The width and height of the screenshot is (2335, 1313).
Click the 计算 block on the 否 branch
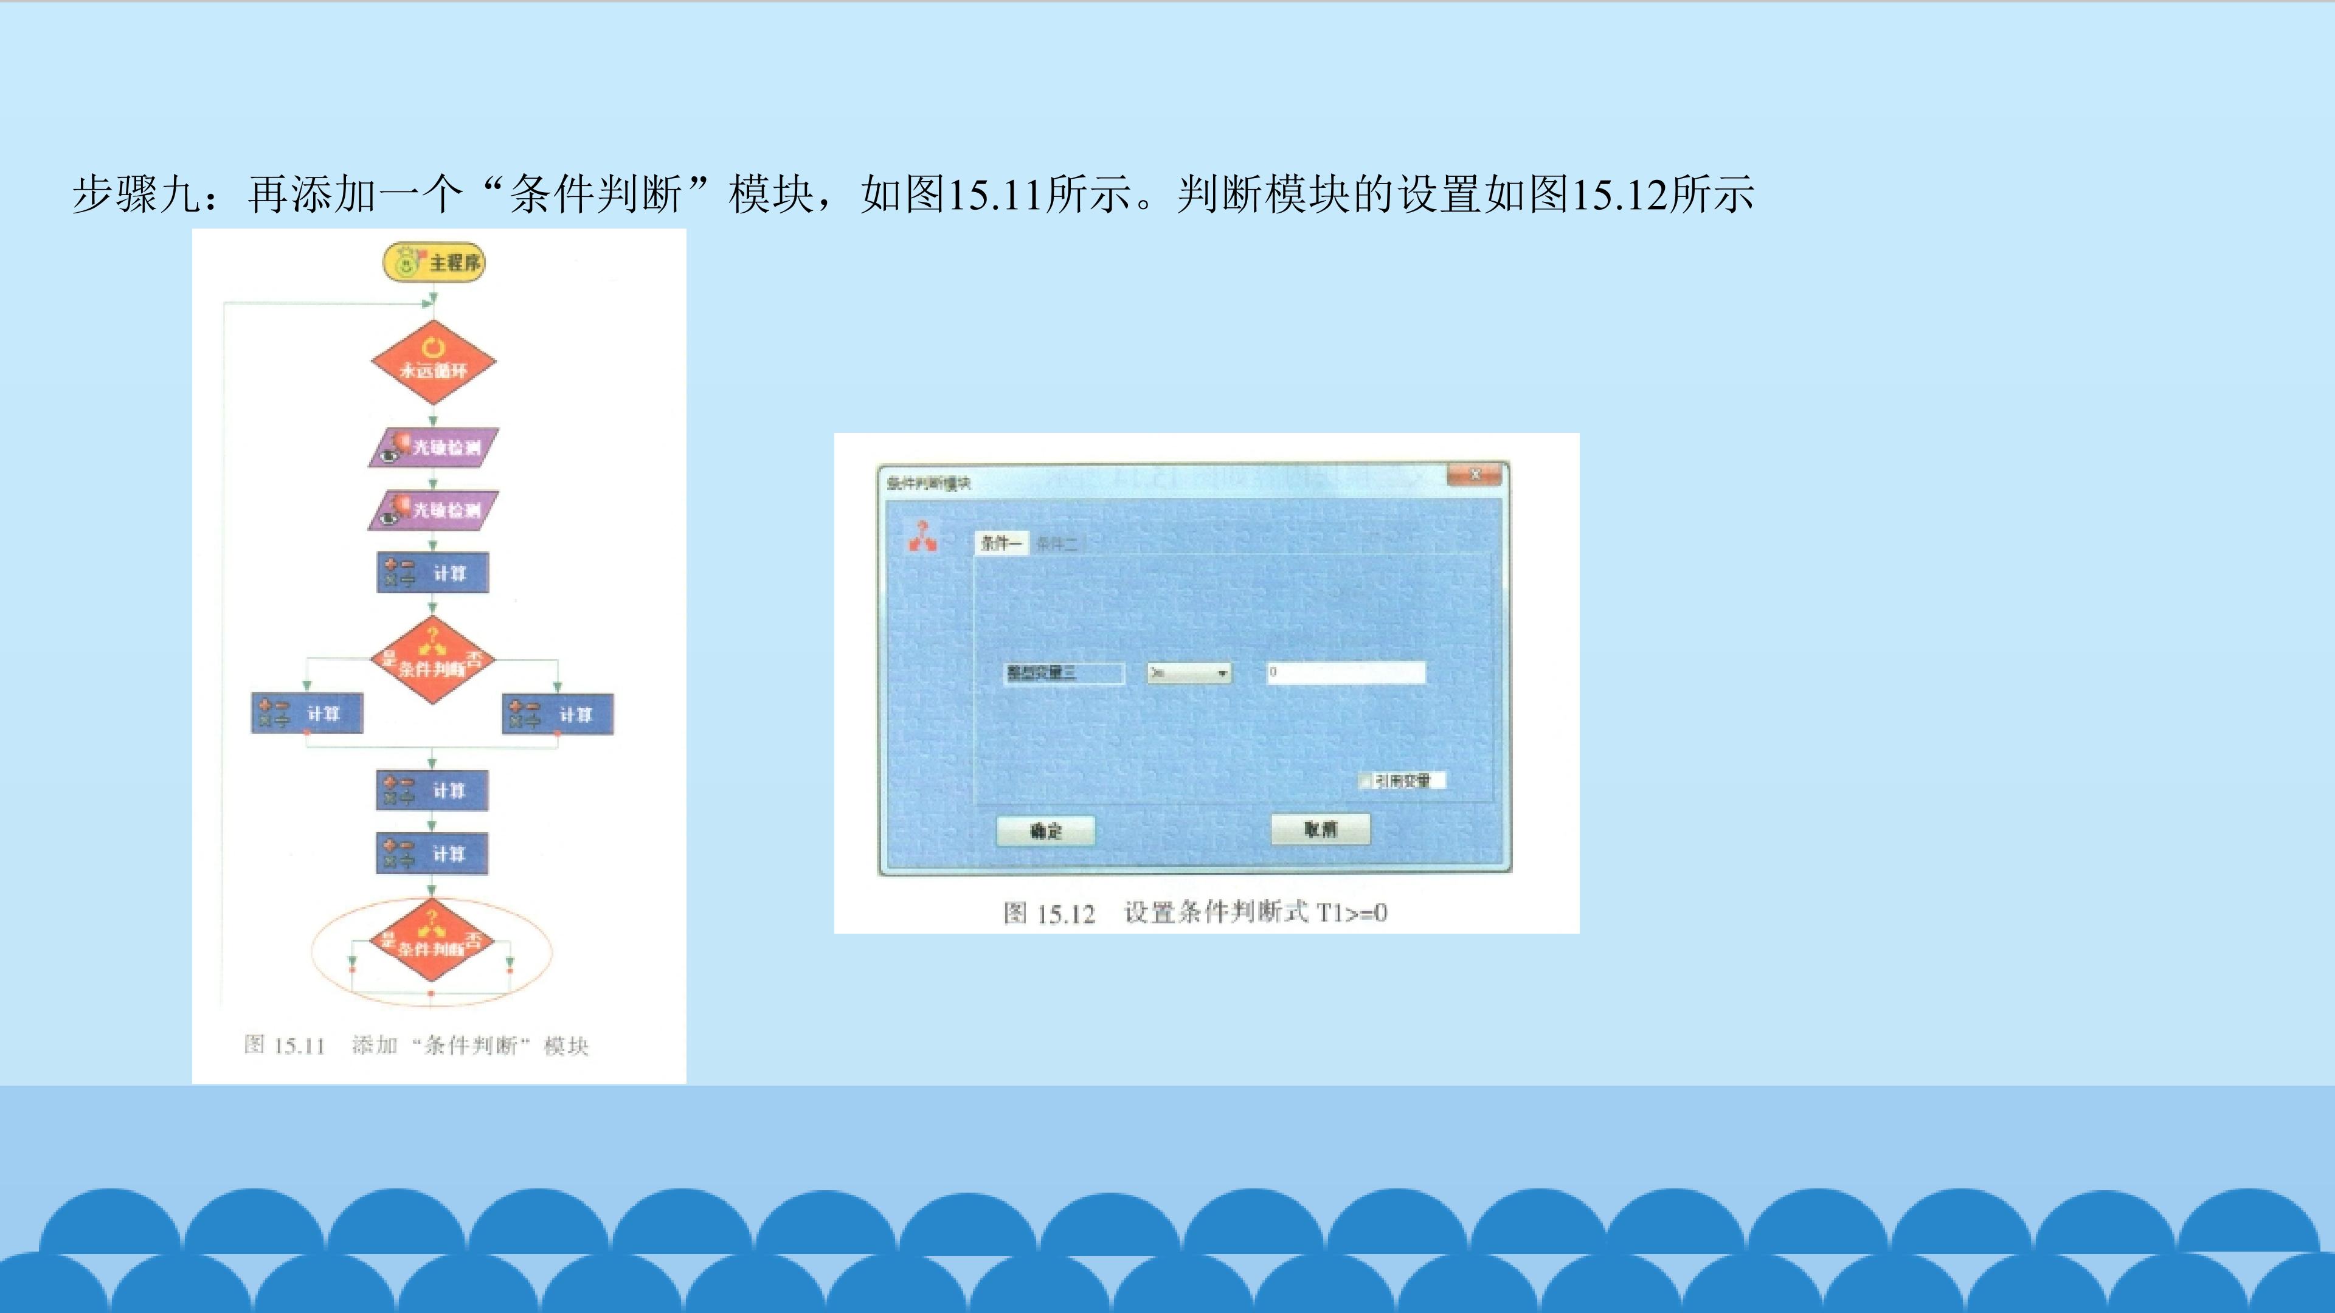pos(558,714)
